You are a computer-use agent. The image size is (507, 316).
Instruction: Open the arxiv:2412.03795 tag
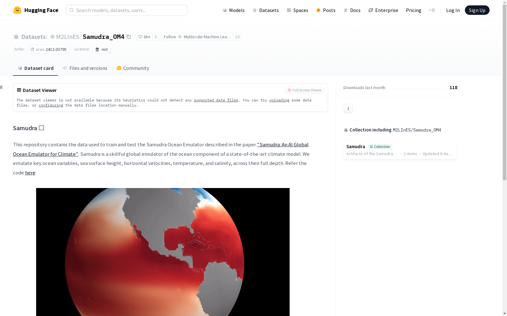point(48,49)
